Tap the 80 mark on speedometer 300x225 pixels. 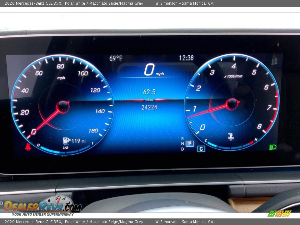coord(60,66)
